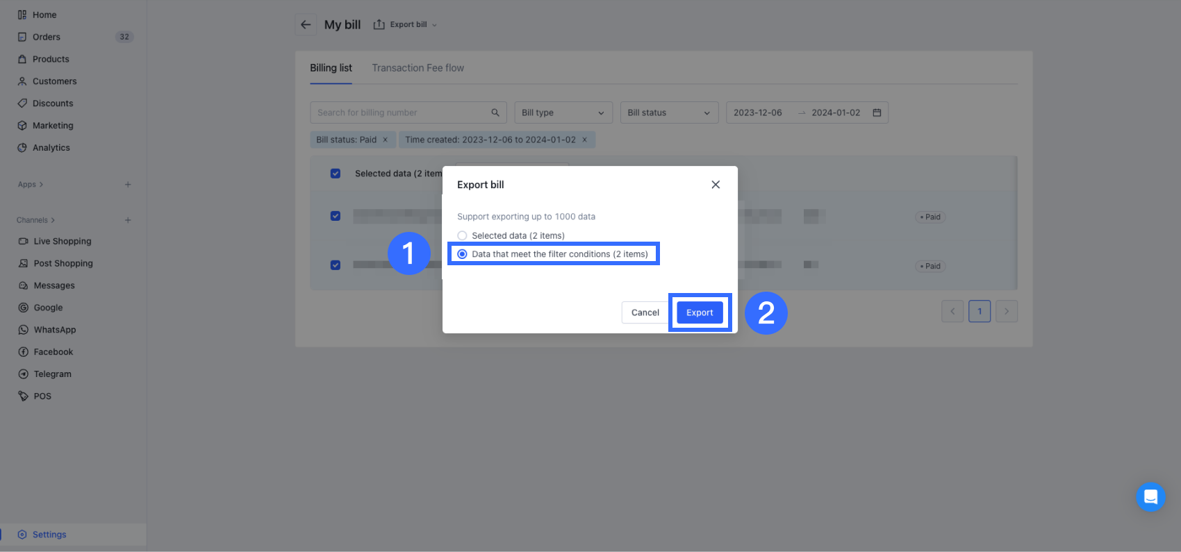This screenshot has width=1181, height=552.
Task: Open the Bill status dropdown
Action: (669, 112)
